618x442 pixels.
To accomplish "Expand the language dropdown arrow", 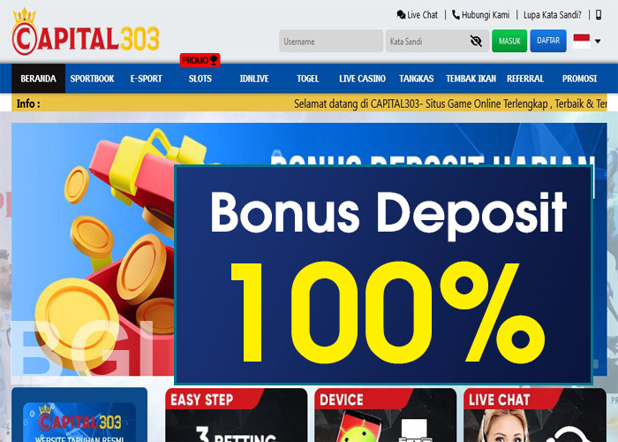I will pyautogui.click(x=598, y=41).
